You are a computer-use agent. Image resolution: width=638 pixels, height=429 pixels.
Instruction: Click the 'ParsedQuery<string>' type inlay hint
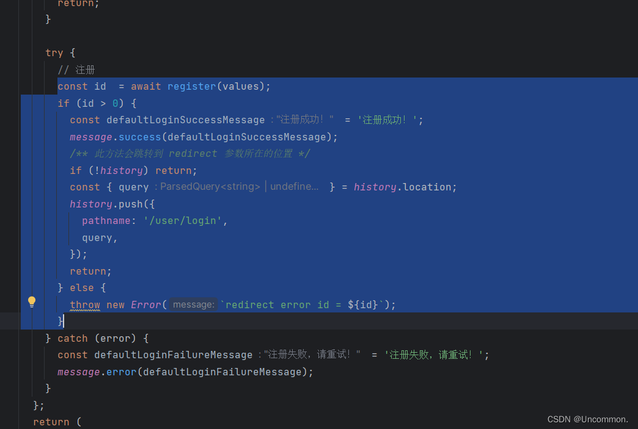click(210, 187)
